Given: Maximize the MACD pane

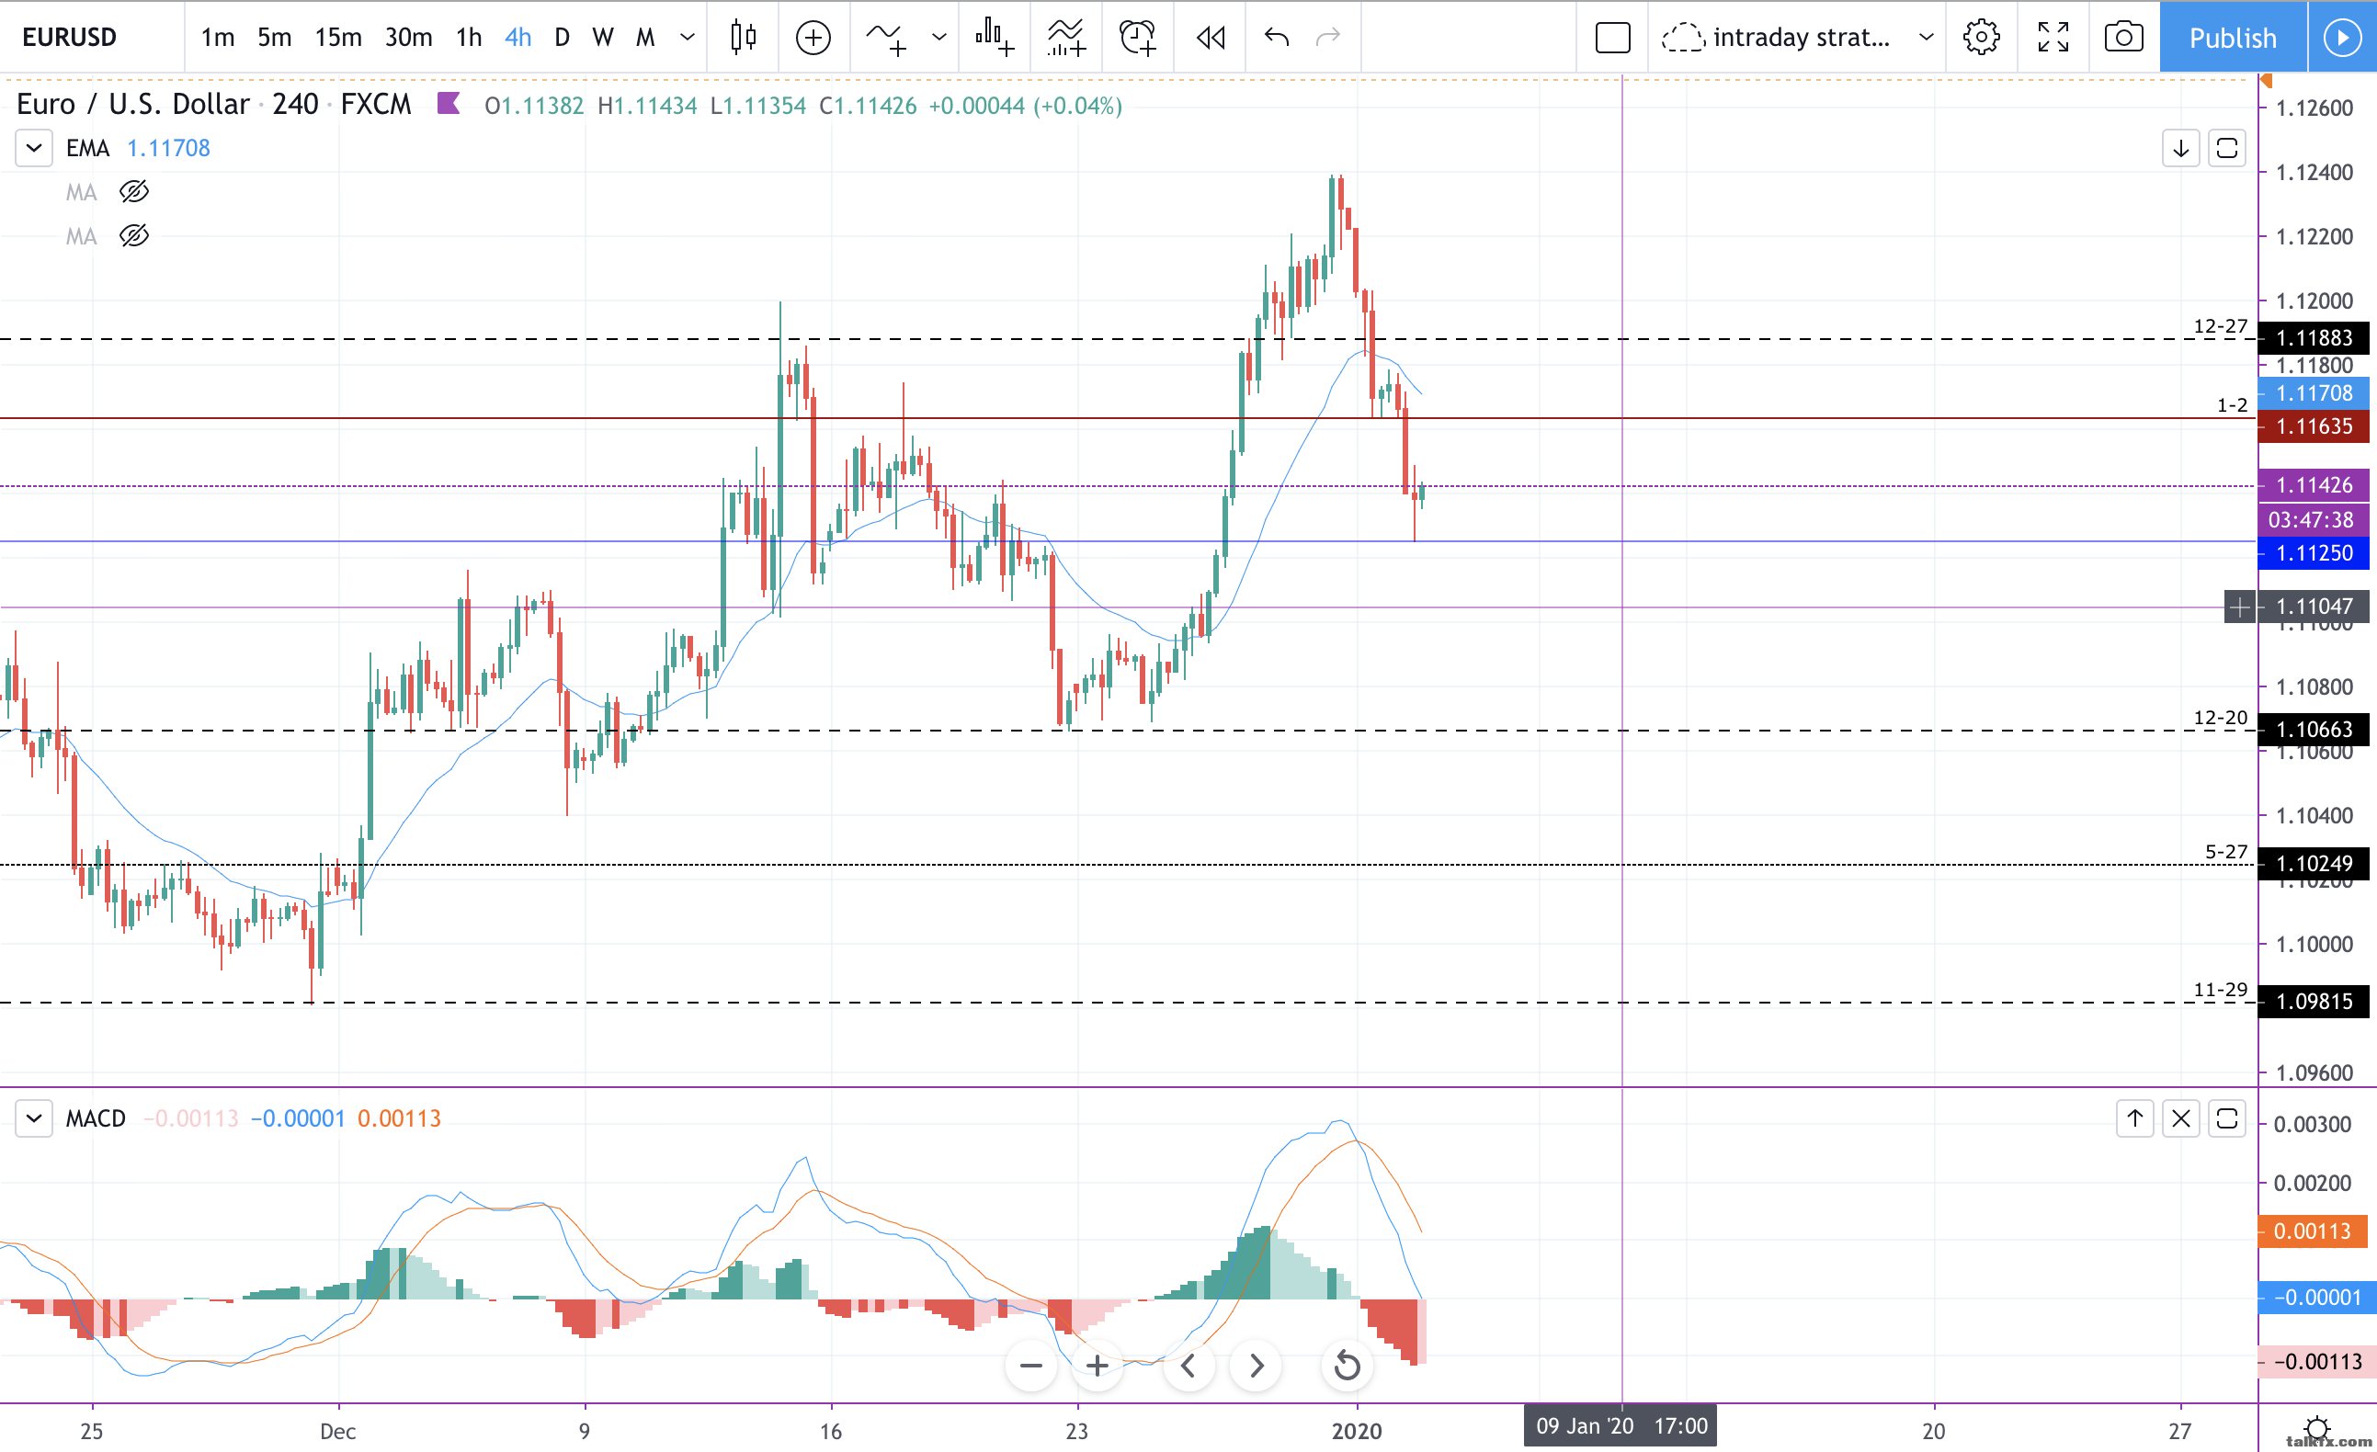Looking at the screenshot, I should coord(2226,1118).
